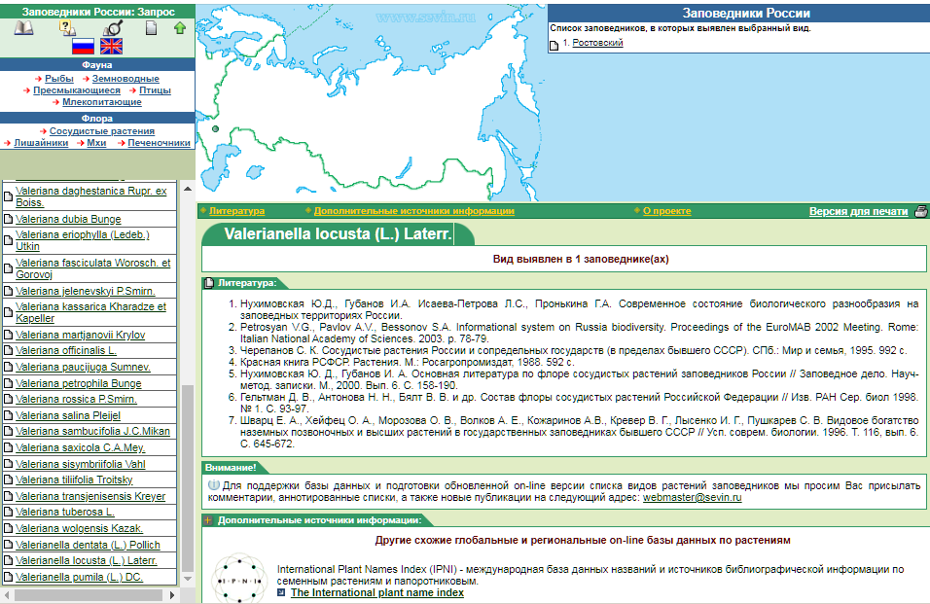Click the webmaster@sevin.ru email link
This screenshot has height=604, width=930.
(x=692, y=497)
